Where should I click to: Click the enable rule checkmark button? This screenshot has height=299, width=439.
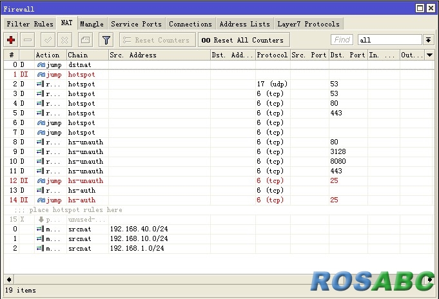click(48, 40)
